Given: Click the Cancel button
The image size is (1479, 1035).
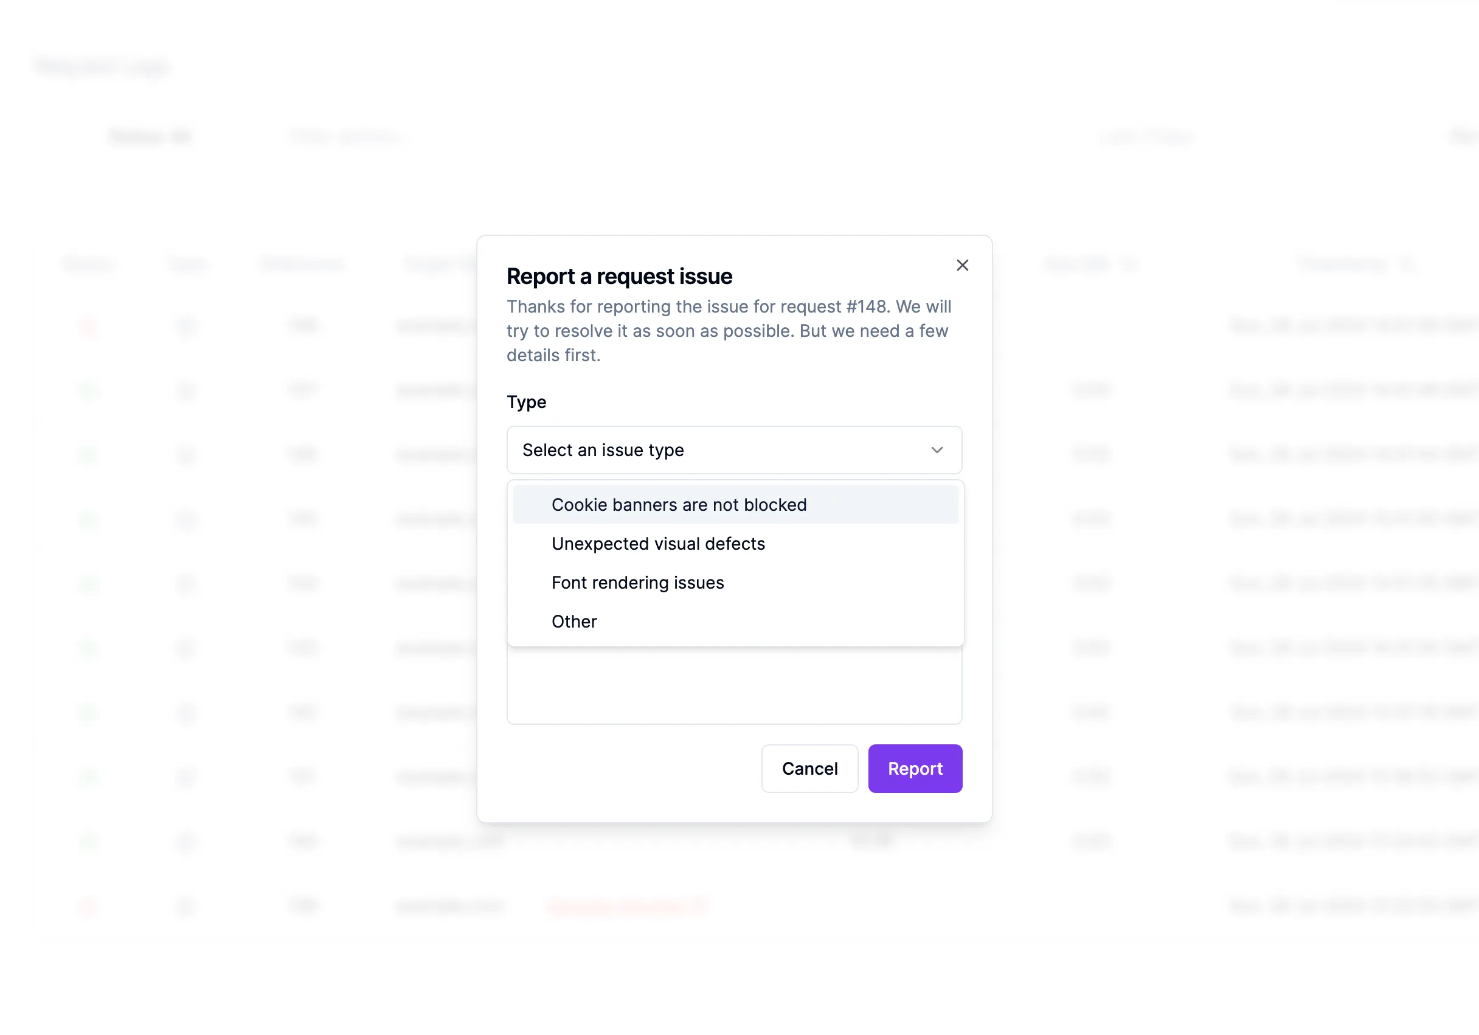Looking at the screenshot, I should (809, 769).
